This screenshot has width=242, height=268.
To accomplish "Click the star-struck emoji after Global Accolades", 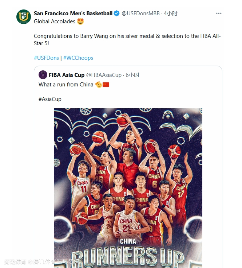I will [80, 22].
